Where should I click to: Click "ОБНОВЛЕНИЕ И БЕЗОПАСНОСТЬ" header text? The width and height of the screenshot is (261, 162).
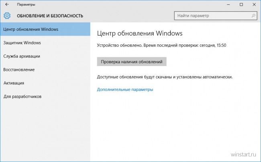[x=50, y=16]
